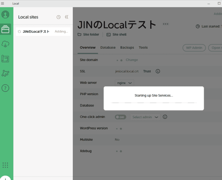Open the user account avatar icon
Viewport: 222px width, 180px height.
point(5,14)
